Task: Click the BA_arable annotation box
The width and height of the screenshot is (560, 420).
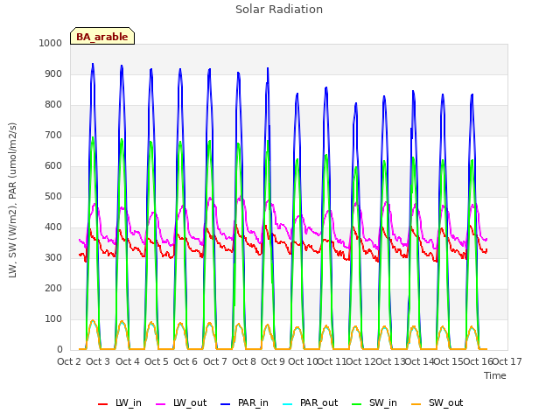Action: coord(102,36)
